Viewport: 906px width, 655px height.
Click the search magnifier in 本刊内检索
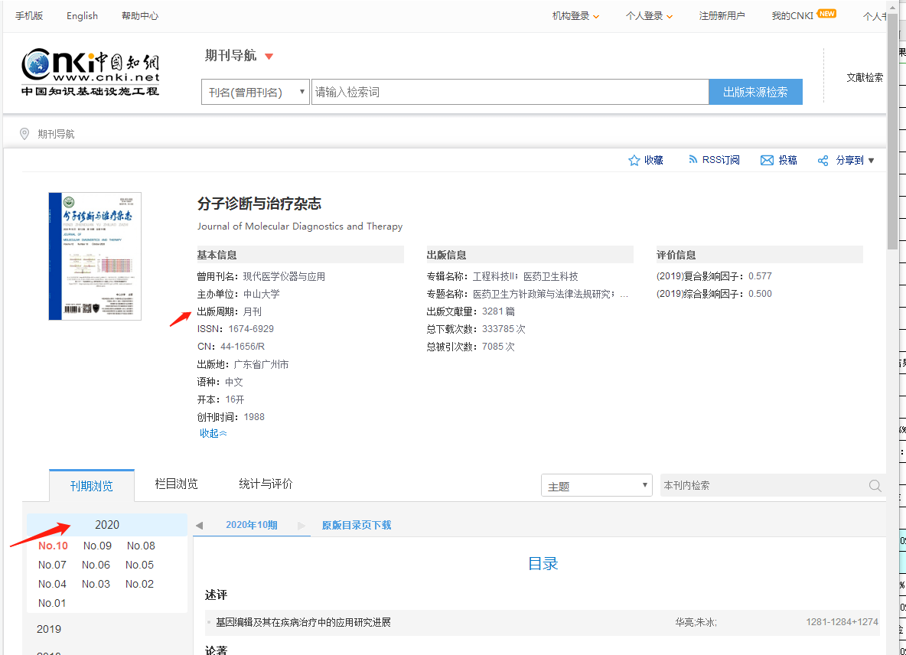pyautogui.click(x=875, y=486)
